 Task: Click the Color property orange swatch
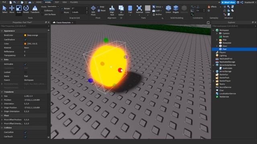point(25,44)
